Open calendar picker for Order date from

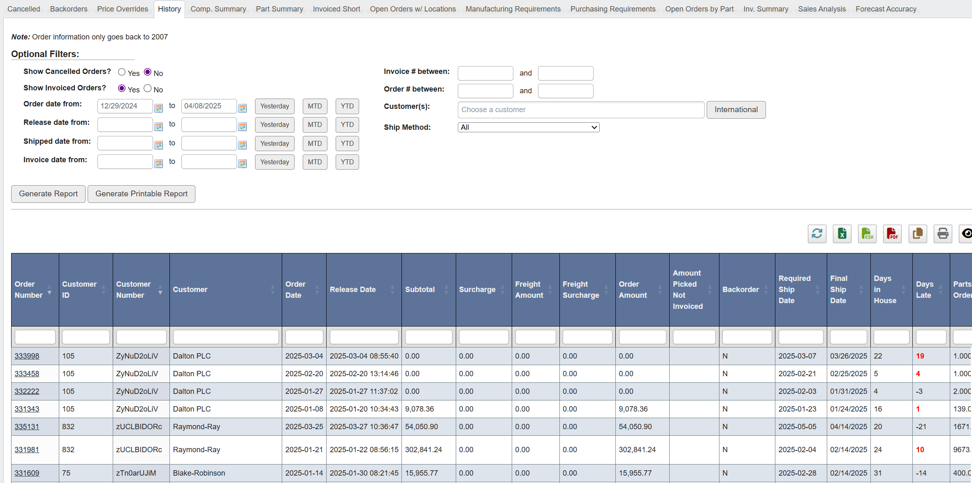tap(158, 108)
